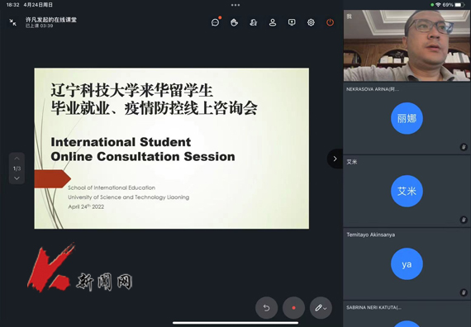Open the settings gear icon

coord(311,22)
